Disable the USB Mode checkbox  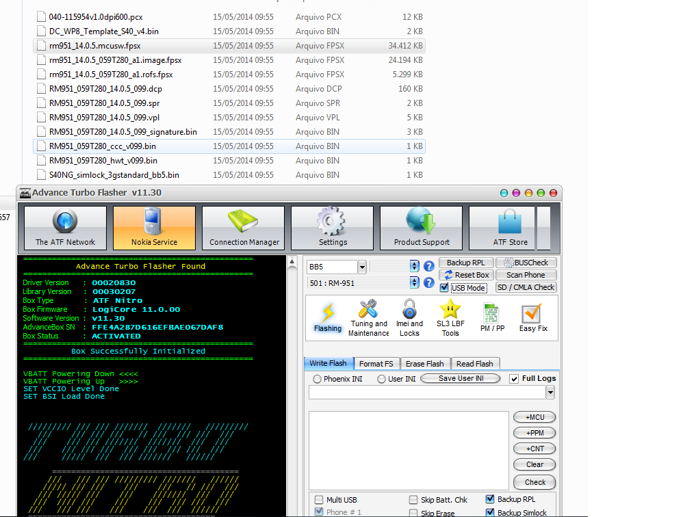coord(445,288)
